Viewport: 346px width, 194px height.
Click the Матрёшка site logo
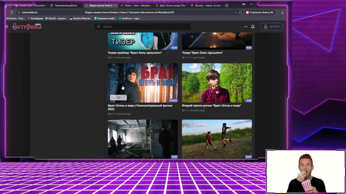coord(27,26)
